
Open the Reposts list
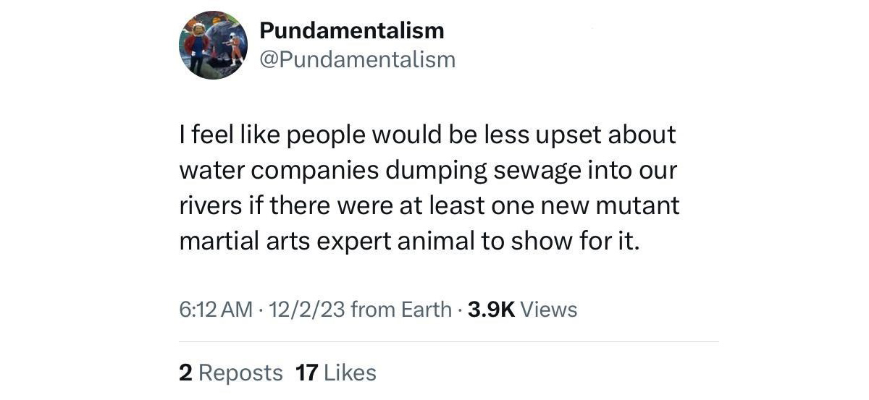(240, 373)
